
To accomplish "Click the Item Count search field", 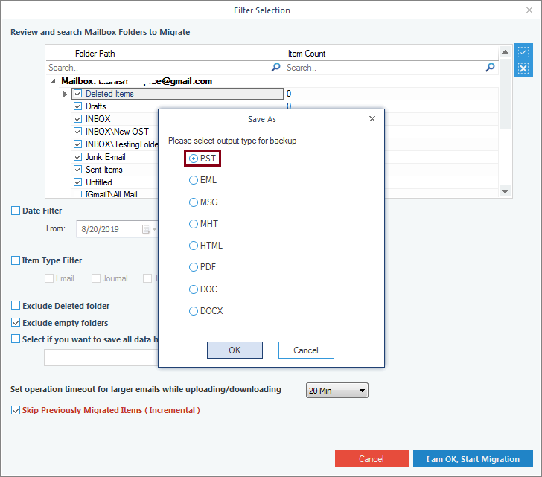I will [383, 68].
